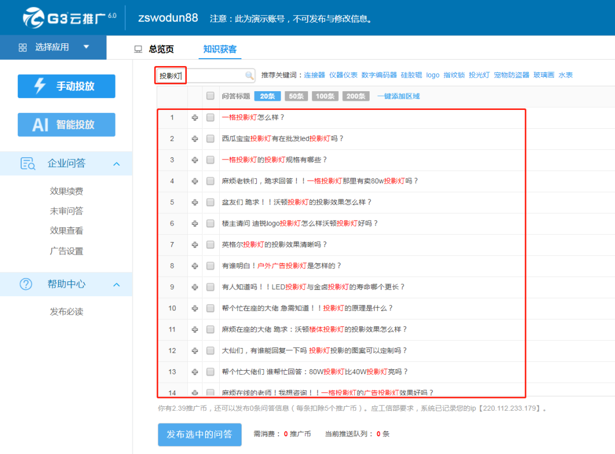615x454 pixels.
Task: Check the box for row 3 规格有哪些
Action: coord(210,159)
